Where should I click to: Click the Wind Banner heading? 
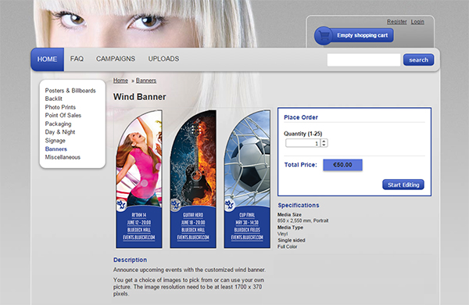[x=139, y=97]
